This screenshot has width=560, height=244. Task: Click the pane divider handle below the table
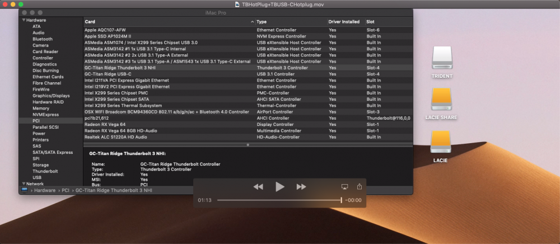click(248, 145)
